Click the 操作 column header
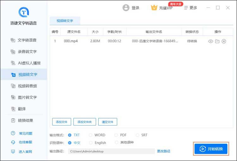 (x=218, y=32)
